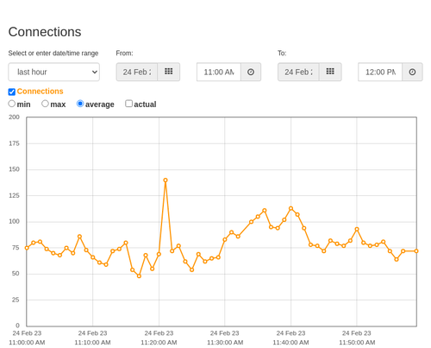
Task: Open the From time clock picker icon
Action: pos(251,72)
